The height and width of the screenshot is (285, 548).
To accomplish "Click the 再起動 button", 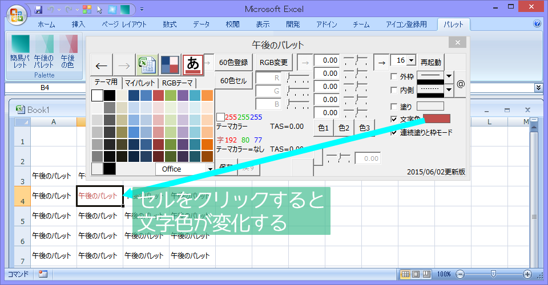I will point(430,62).
